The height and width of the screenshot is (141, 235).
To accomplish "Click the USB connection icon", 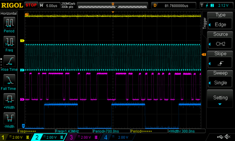I will tap(220, 137).
